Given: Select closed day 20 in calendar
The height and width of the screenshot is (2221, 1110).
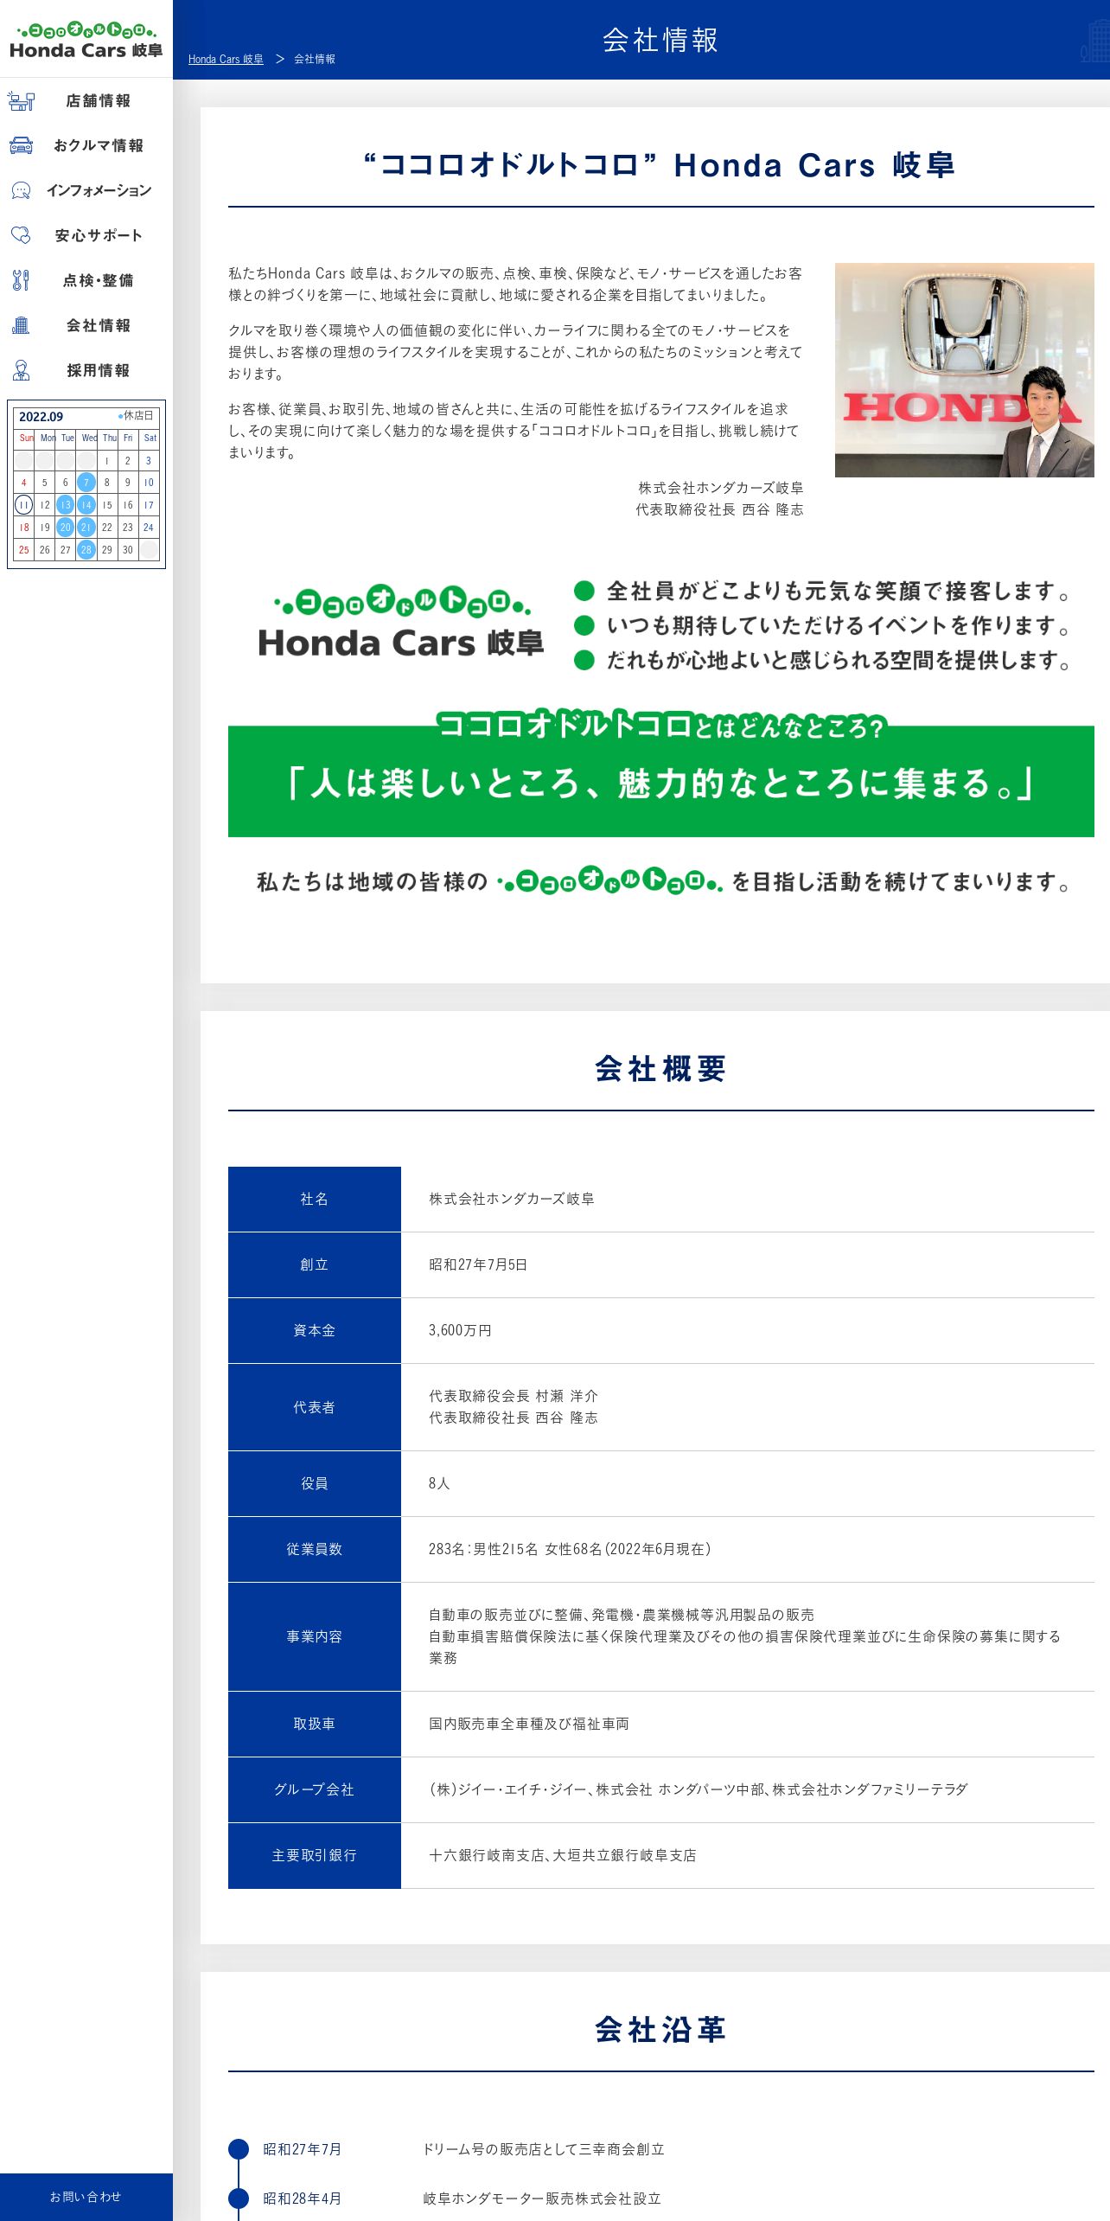Looking at the screenshot, I should click(x=66, y=527).
